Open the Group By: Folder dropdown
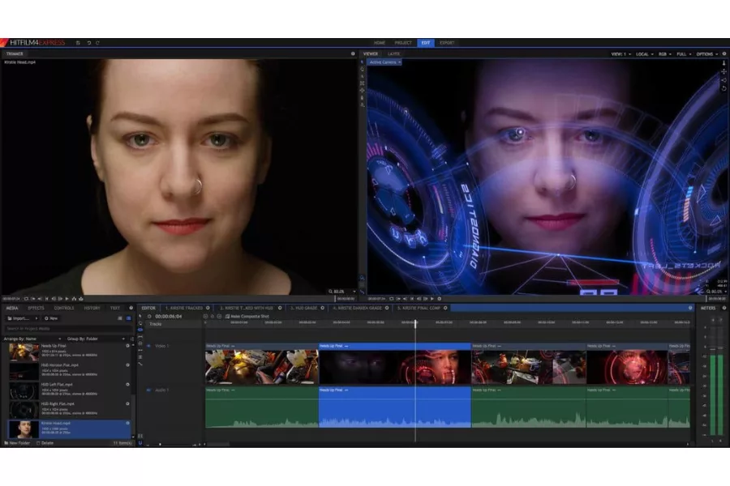 [x=96, y=339]
